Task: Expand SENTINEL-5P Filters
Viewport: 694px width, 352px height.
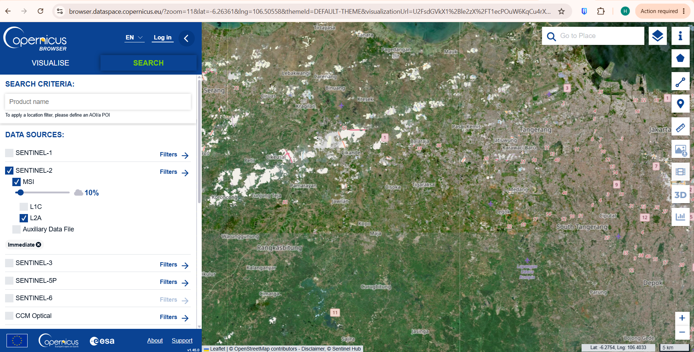Action: pos(174,282)
